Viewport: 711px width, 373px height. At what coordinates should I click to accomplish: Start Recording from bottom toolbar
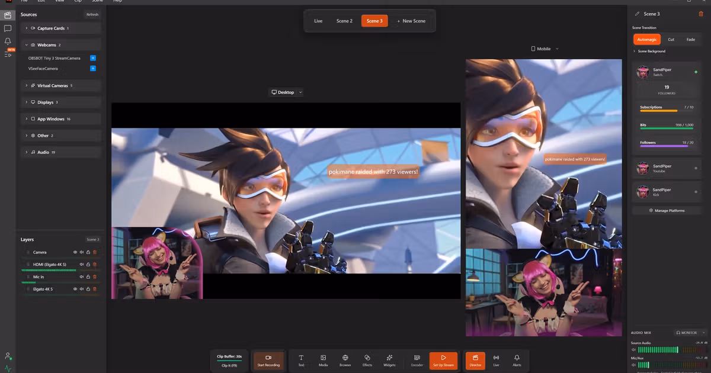[x=268, y=361]
